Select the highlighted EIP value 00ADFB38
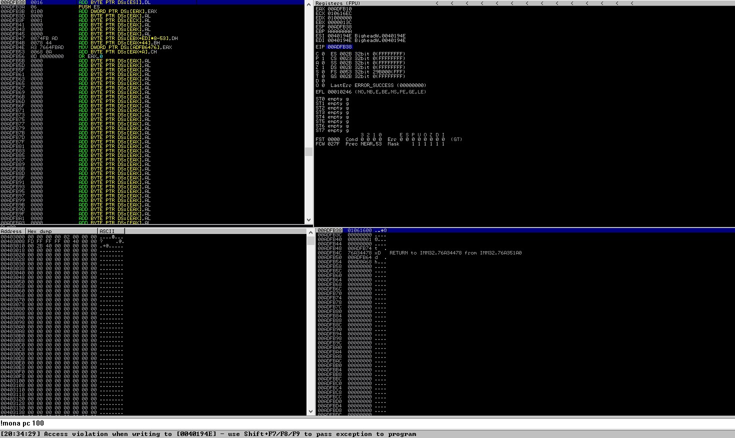 coord(339,47)
